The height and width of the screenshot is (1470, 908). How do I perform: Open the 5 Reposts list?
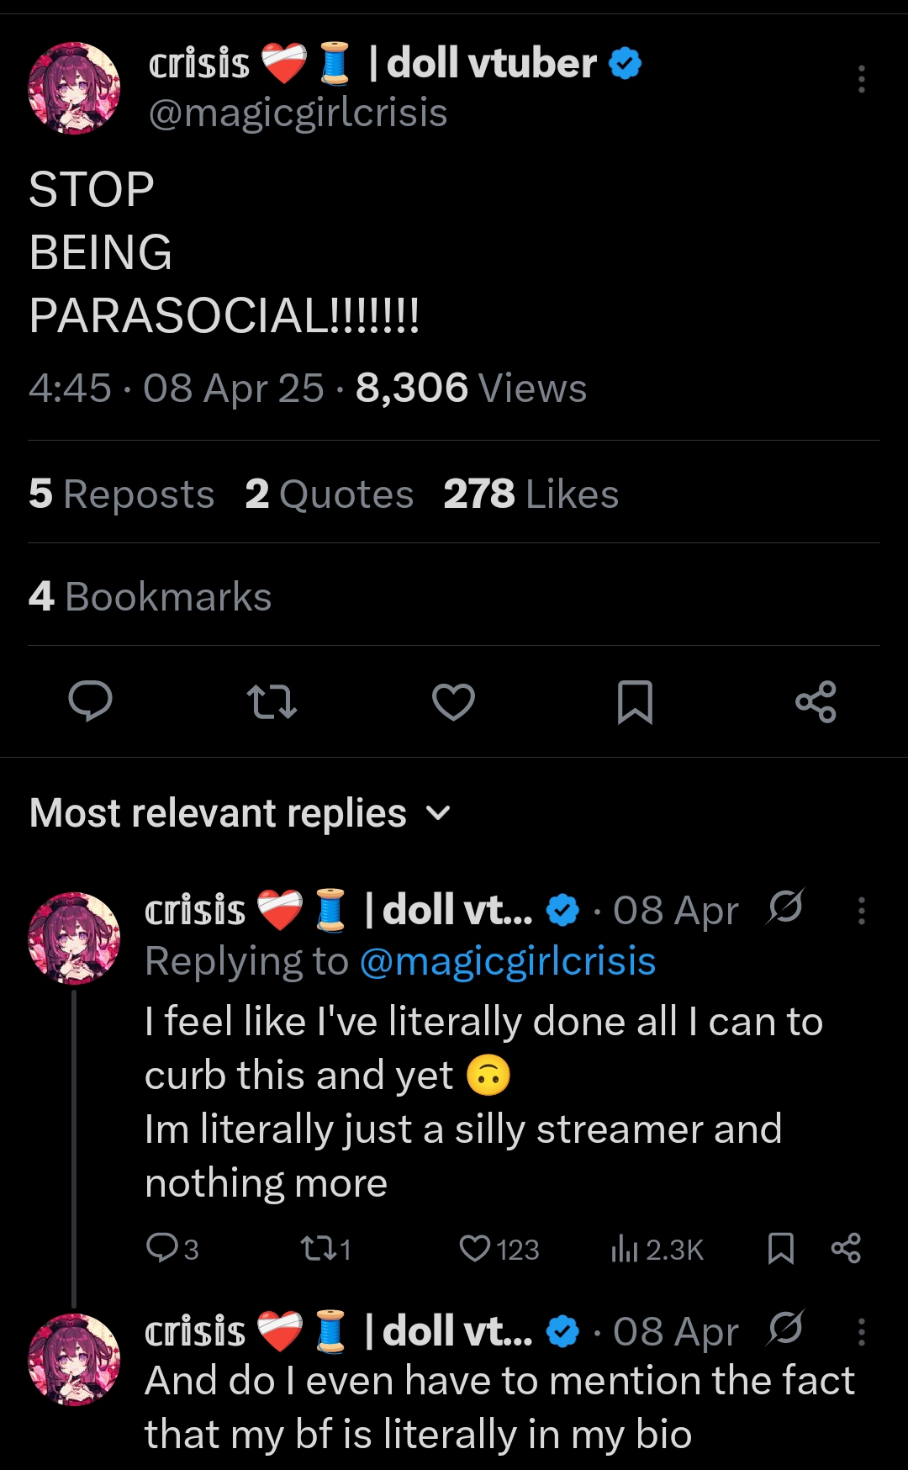(x=121, y=494)
